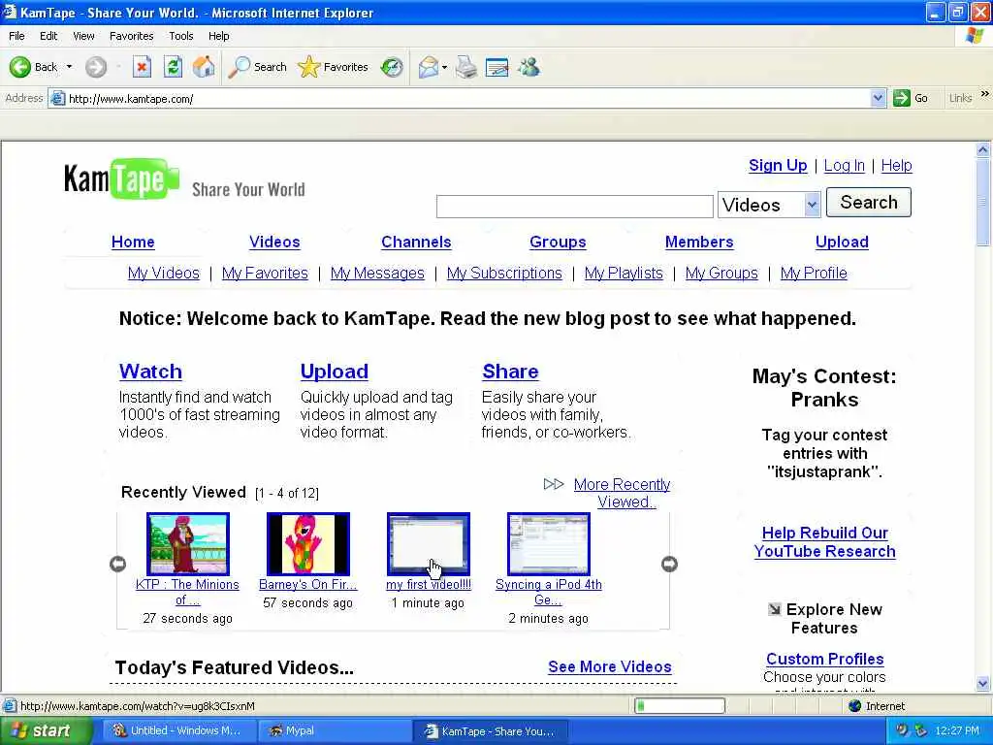The height and width of the screenshot is (745, 993).
Task: Open the Edit menu
Action: point(48,36)
